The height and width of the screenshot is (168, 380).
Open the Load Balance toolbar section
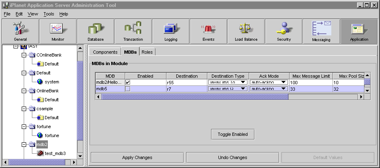click(246, 31)
